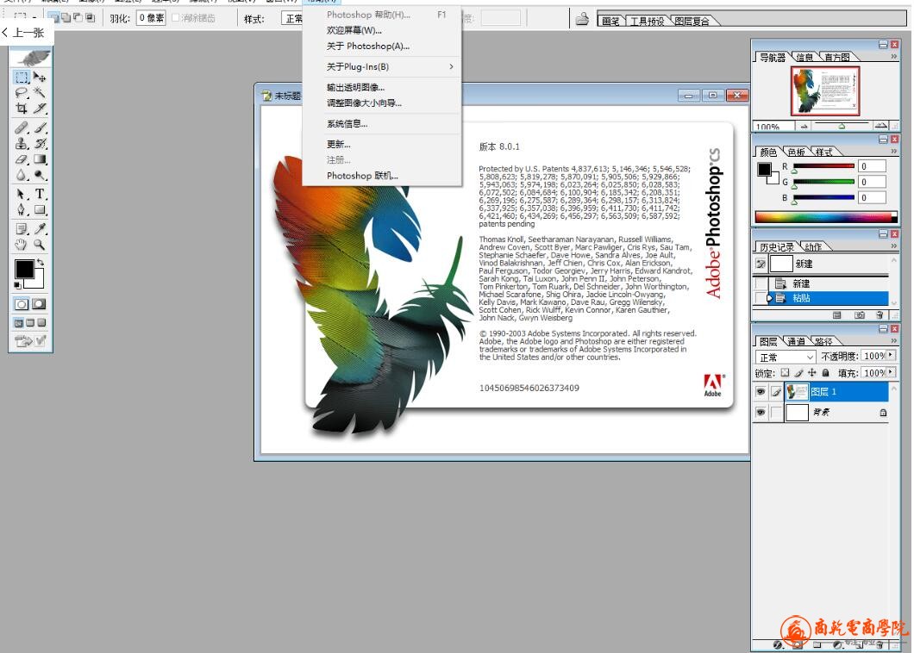Select the Crop tool

click(x=22, y=109)
